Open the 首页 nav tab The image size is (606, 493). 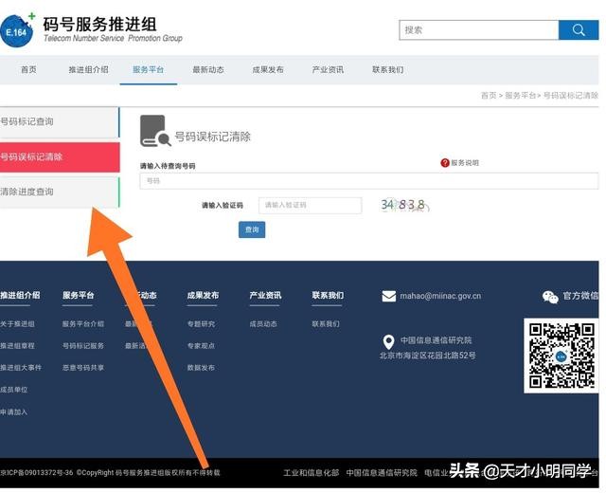pyautogui.click(x=28, y=69)
